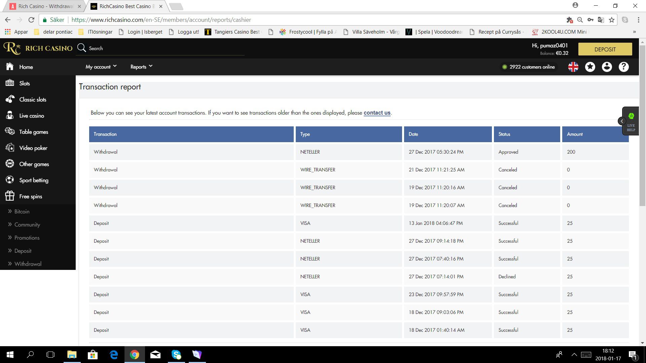Click the Slots machine icon
Screen dimensions: 646x363
click(x=10, y=83)
